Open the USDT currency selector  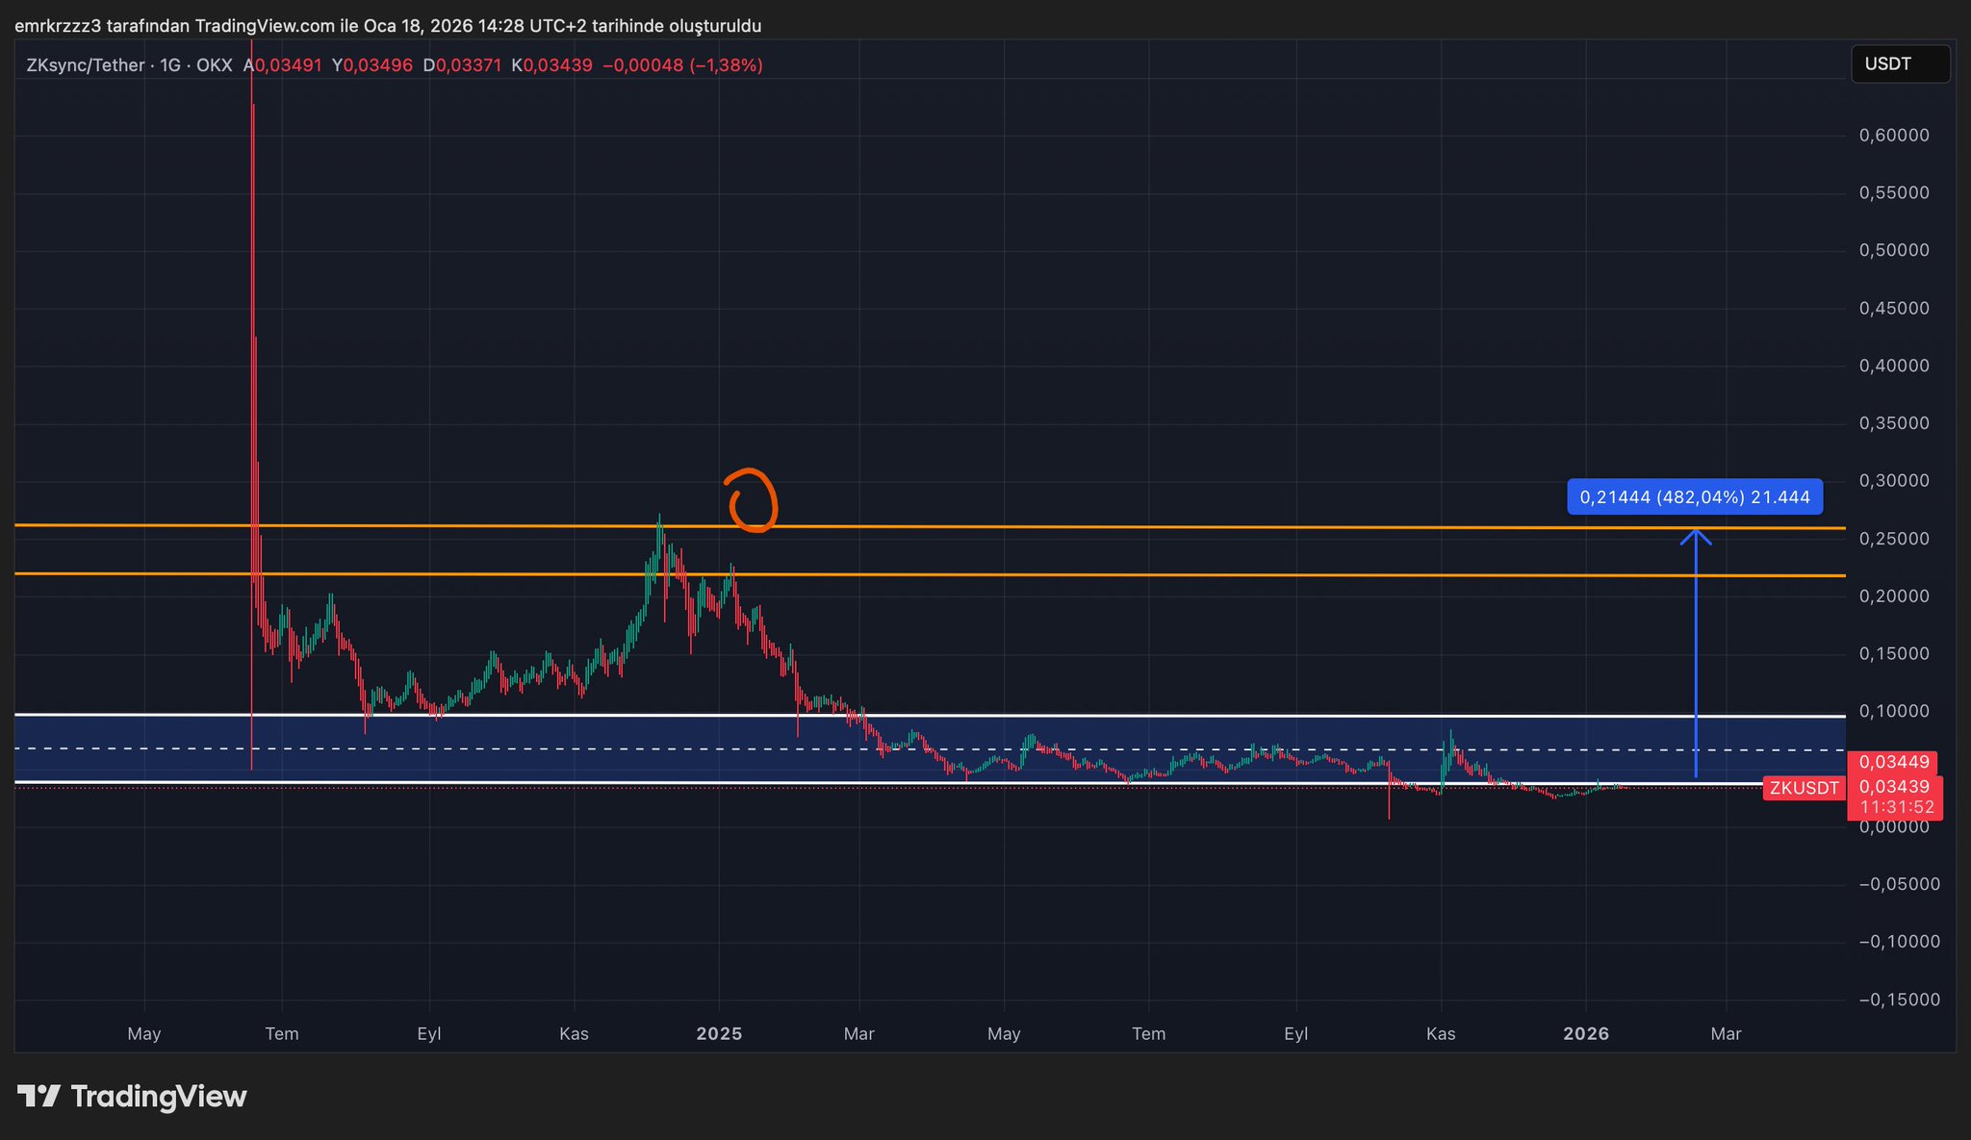pos(1899,64)
